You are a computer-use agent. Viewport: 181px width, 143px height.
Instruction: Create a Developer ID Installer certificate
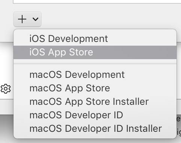tap(95, 128)
